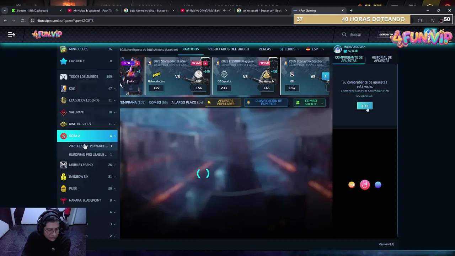Click the pink round icon in betslip panel
Viewport: 455px width, 256px height.
tap(365, 185)
